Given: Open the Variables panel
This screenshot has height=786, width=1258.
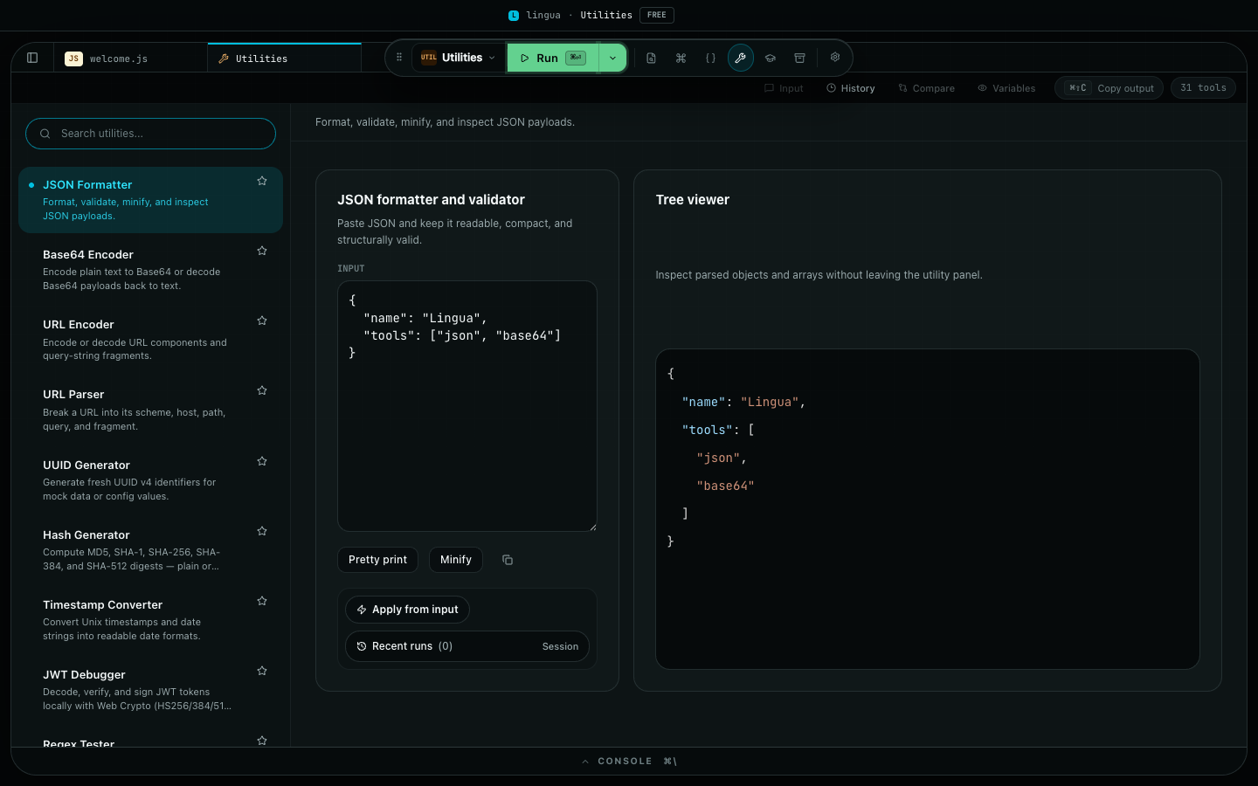Looking at the screenshot, I should click(x=1006, y=88).
